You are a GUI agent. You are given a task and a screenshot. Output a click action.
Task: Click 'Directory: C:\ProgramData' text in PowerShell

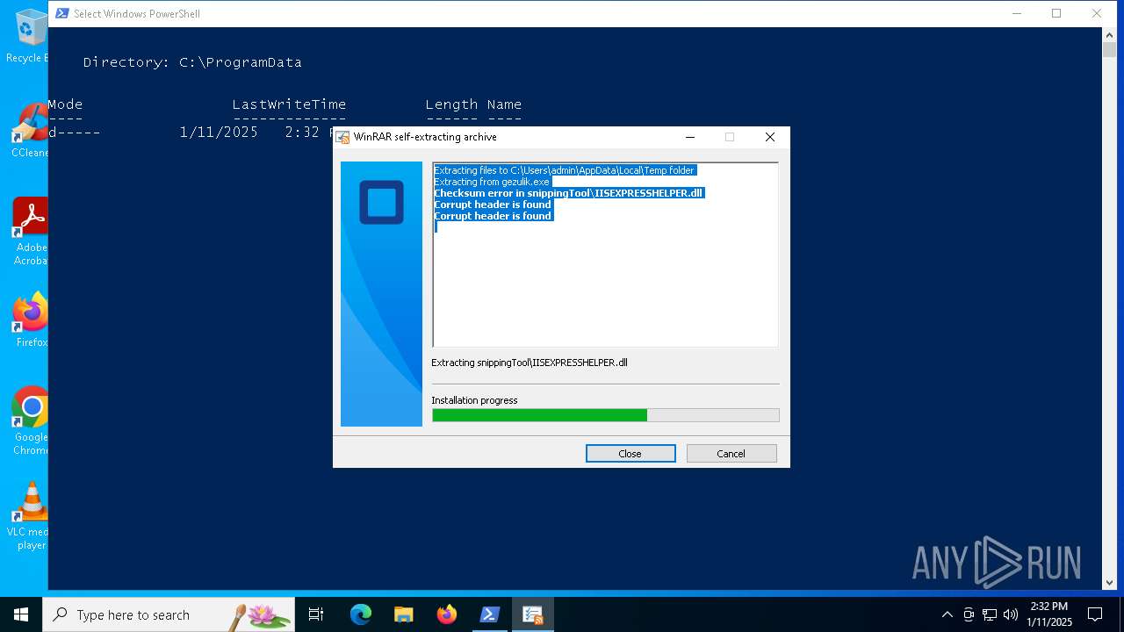pos(192,62)
